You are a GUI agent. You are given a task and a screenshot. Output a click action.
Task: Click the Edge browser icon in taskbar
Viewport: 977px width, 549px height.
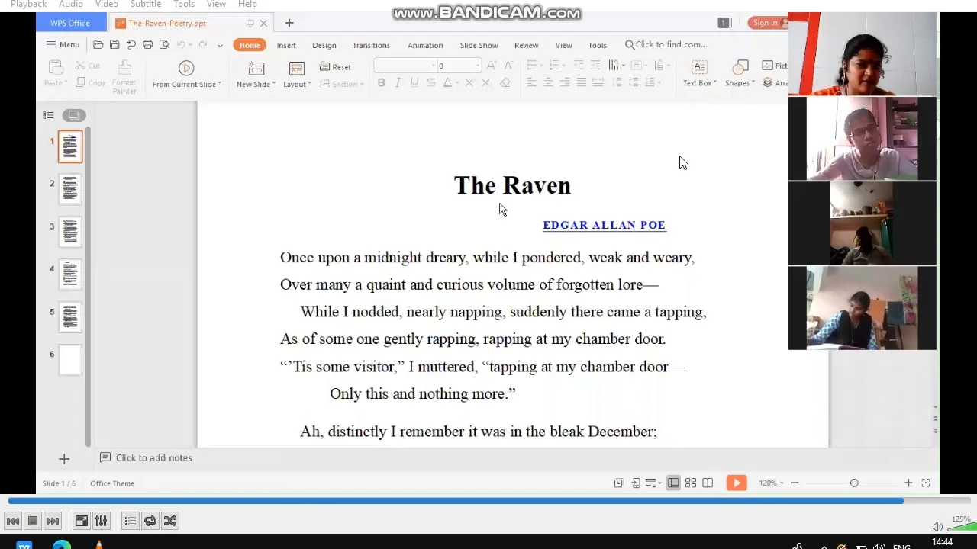click(62, 544)
